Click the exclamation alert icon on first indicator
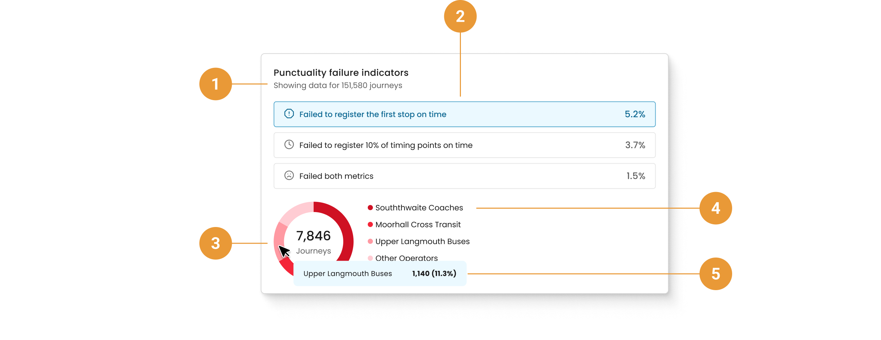Image resolution: width=881 pixels, height=340 pixels. tap(289, 114)
